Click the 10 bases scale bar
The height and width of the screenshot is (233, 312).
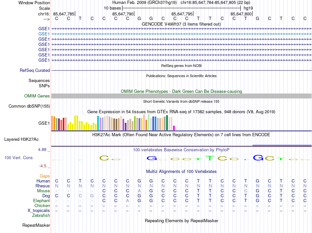tap(181, 8)
